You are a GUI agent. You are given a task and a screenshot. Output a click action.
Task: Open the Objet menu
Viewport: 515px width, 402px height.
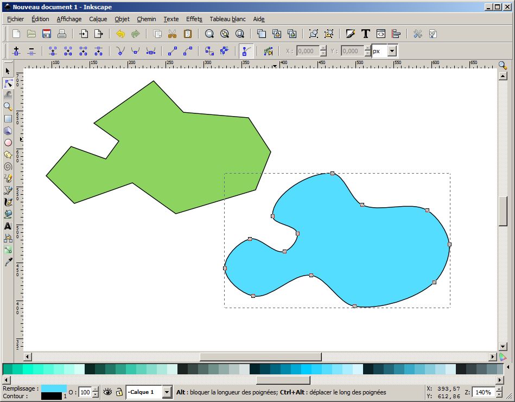122,19
